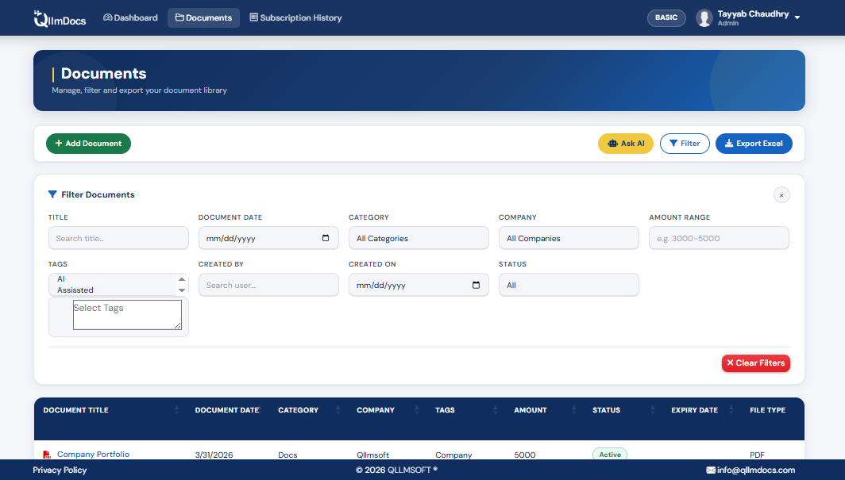Open the calendar icon in Created On field

tap(475, 285)
